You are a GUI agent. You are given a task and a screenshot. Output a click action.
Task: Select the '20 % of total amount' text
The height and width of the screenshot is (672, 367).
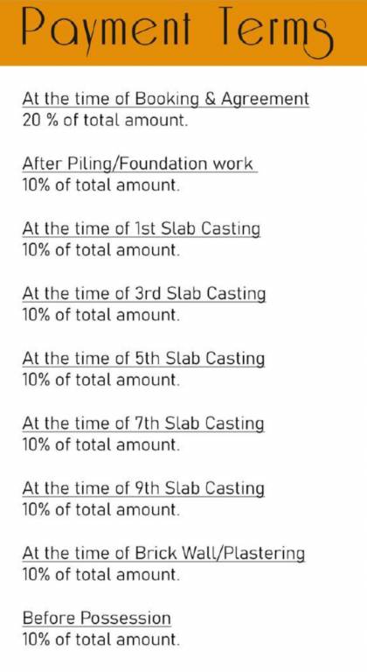coord(106,121)
